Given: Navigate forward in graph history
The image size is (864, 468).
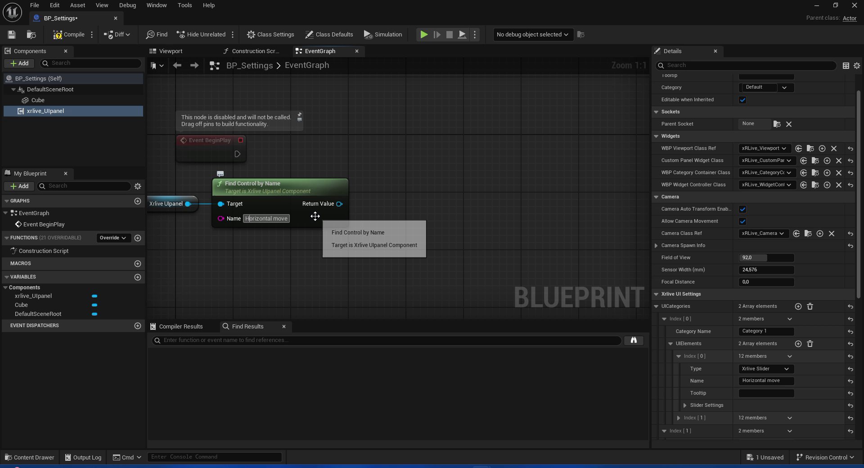Looking at the screenshot, I should tap(194, 66).
